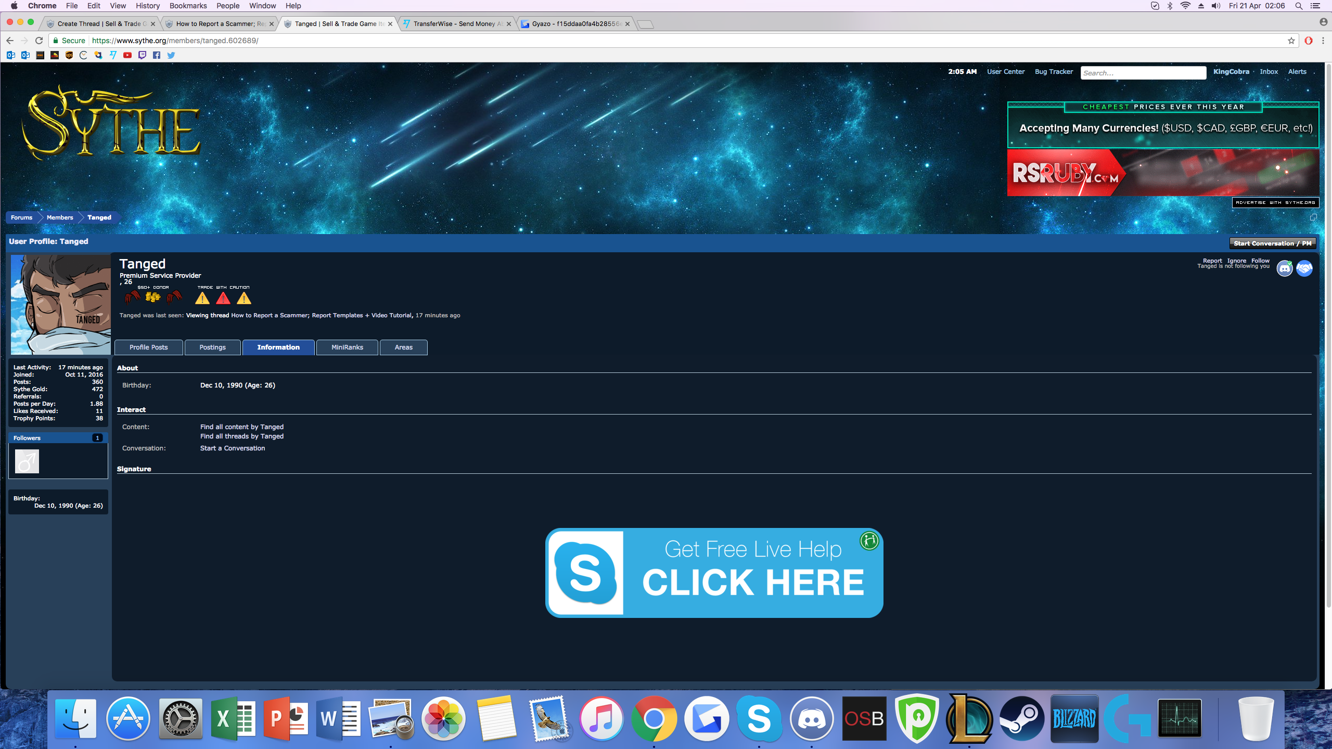Click the Discord contact icon on profile

(1284, 269)
